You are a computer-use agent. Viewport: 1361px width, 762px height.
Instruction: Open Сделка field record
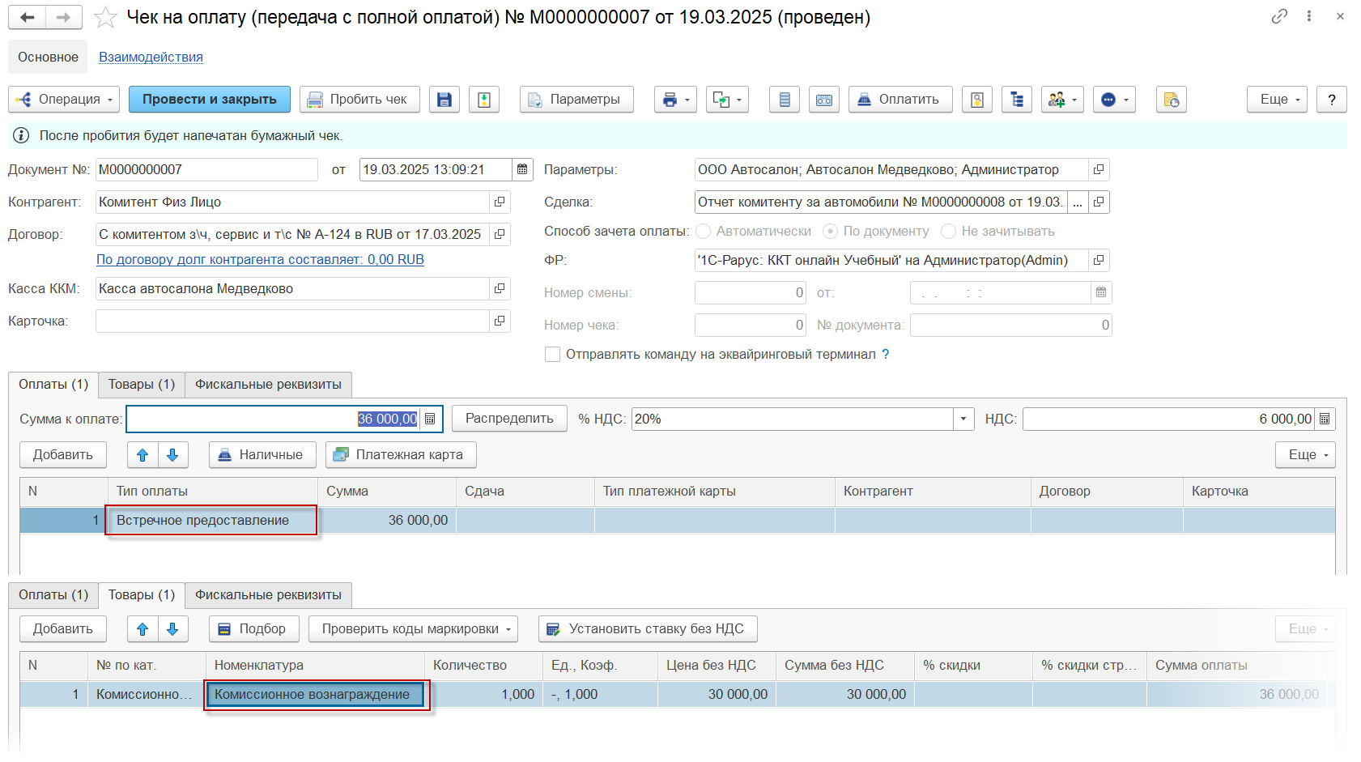click(x=1099, y=202)
